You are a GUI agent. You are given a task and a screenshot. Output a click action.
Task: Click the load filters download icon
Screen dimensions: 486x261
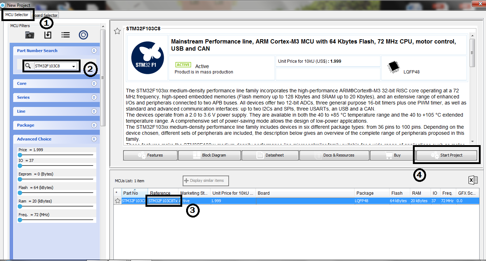coord(47,35)
